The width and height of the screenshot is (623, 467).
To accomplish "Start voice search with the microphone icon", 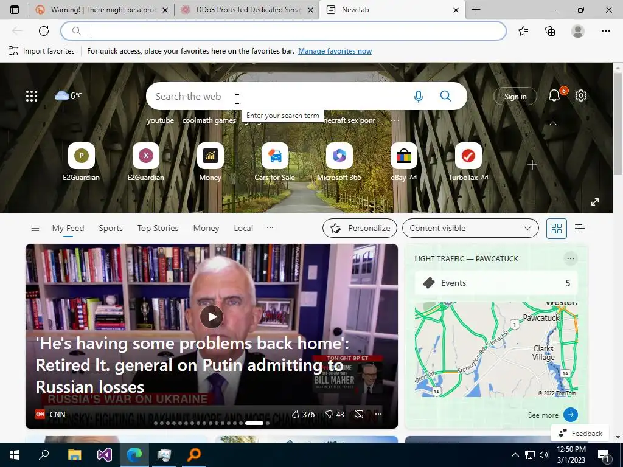I will tap(419, 96).
